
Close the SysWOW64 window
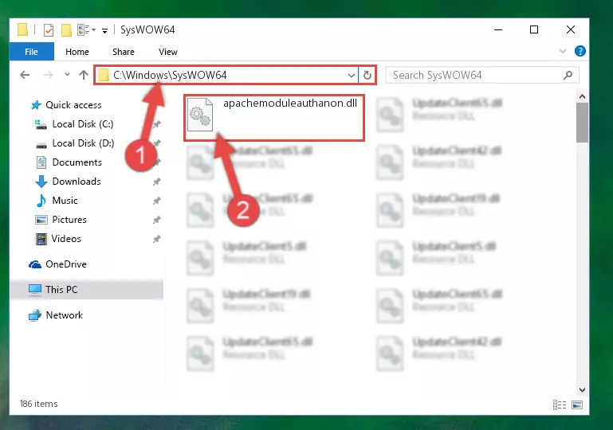[x=571, y=29]
